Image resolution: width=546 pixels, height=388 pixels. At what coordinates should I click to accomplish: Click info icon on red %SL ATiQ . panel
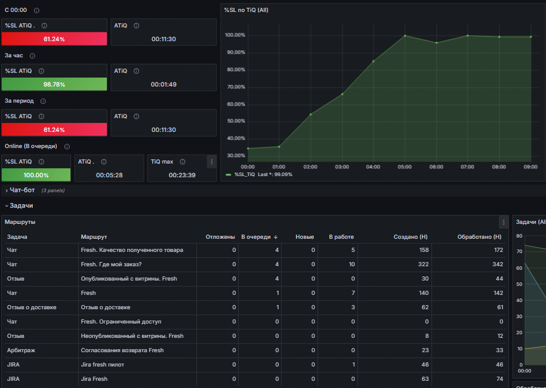pos(45,26)
